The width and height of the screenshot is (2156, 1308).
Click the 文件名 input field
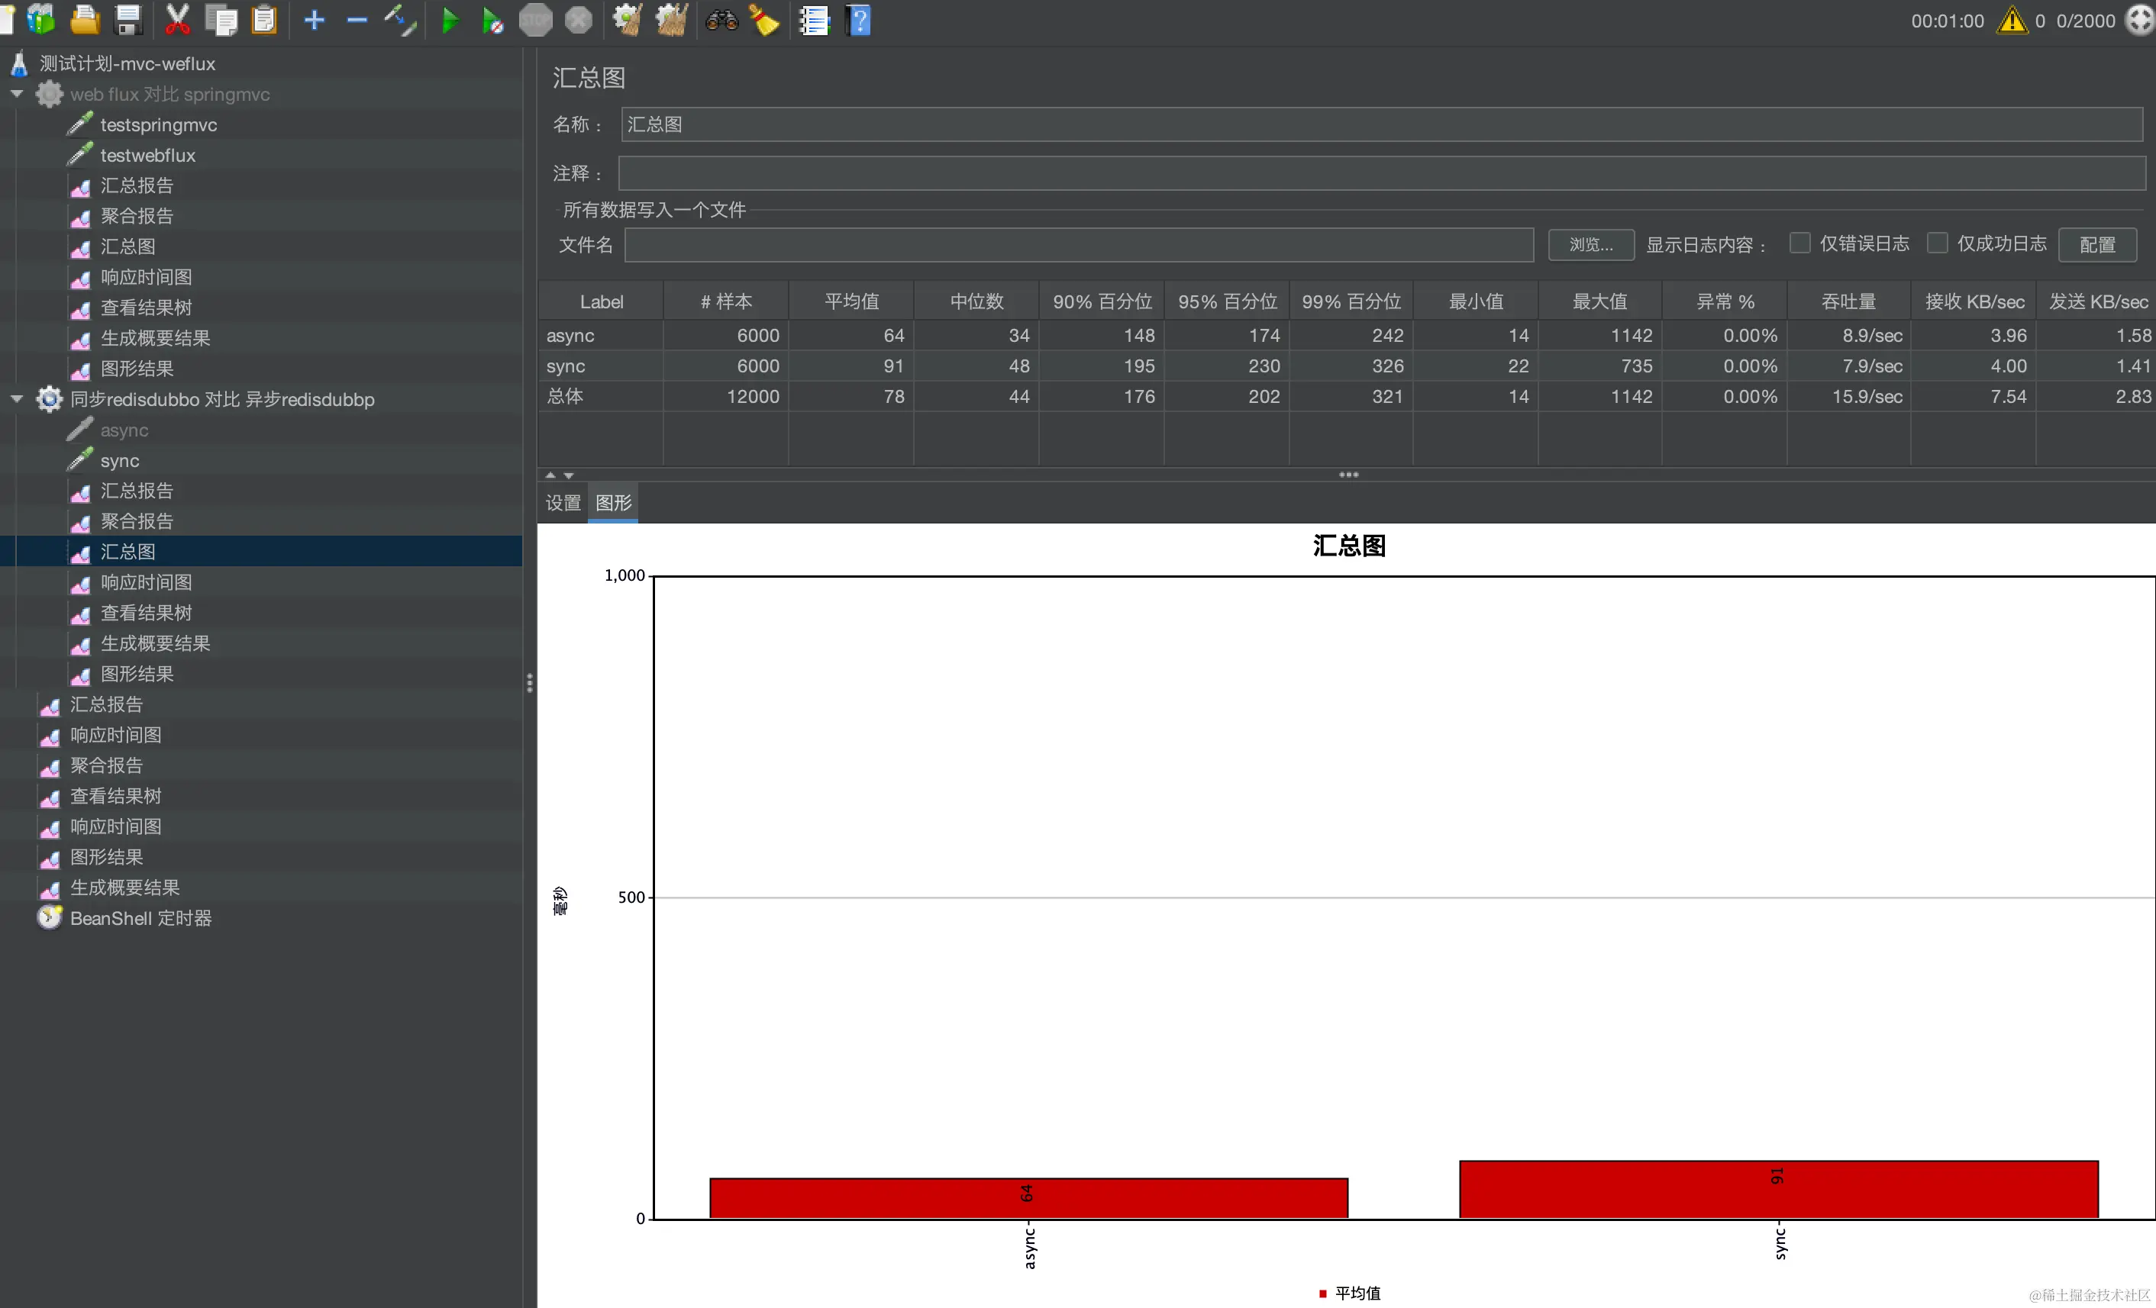[x=1078, y=245]
